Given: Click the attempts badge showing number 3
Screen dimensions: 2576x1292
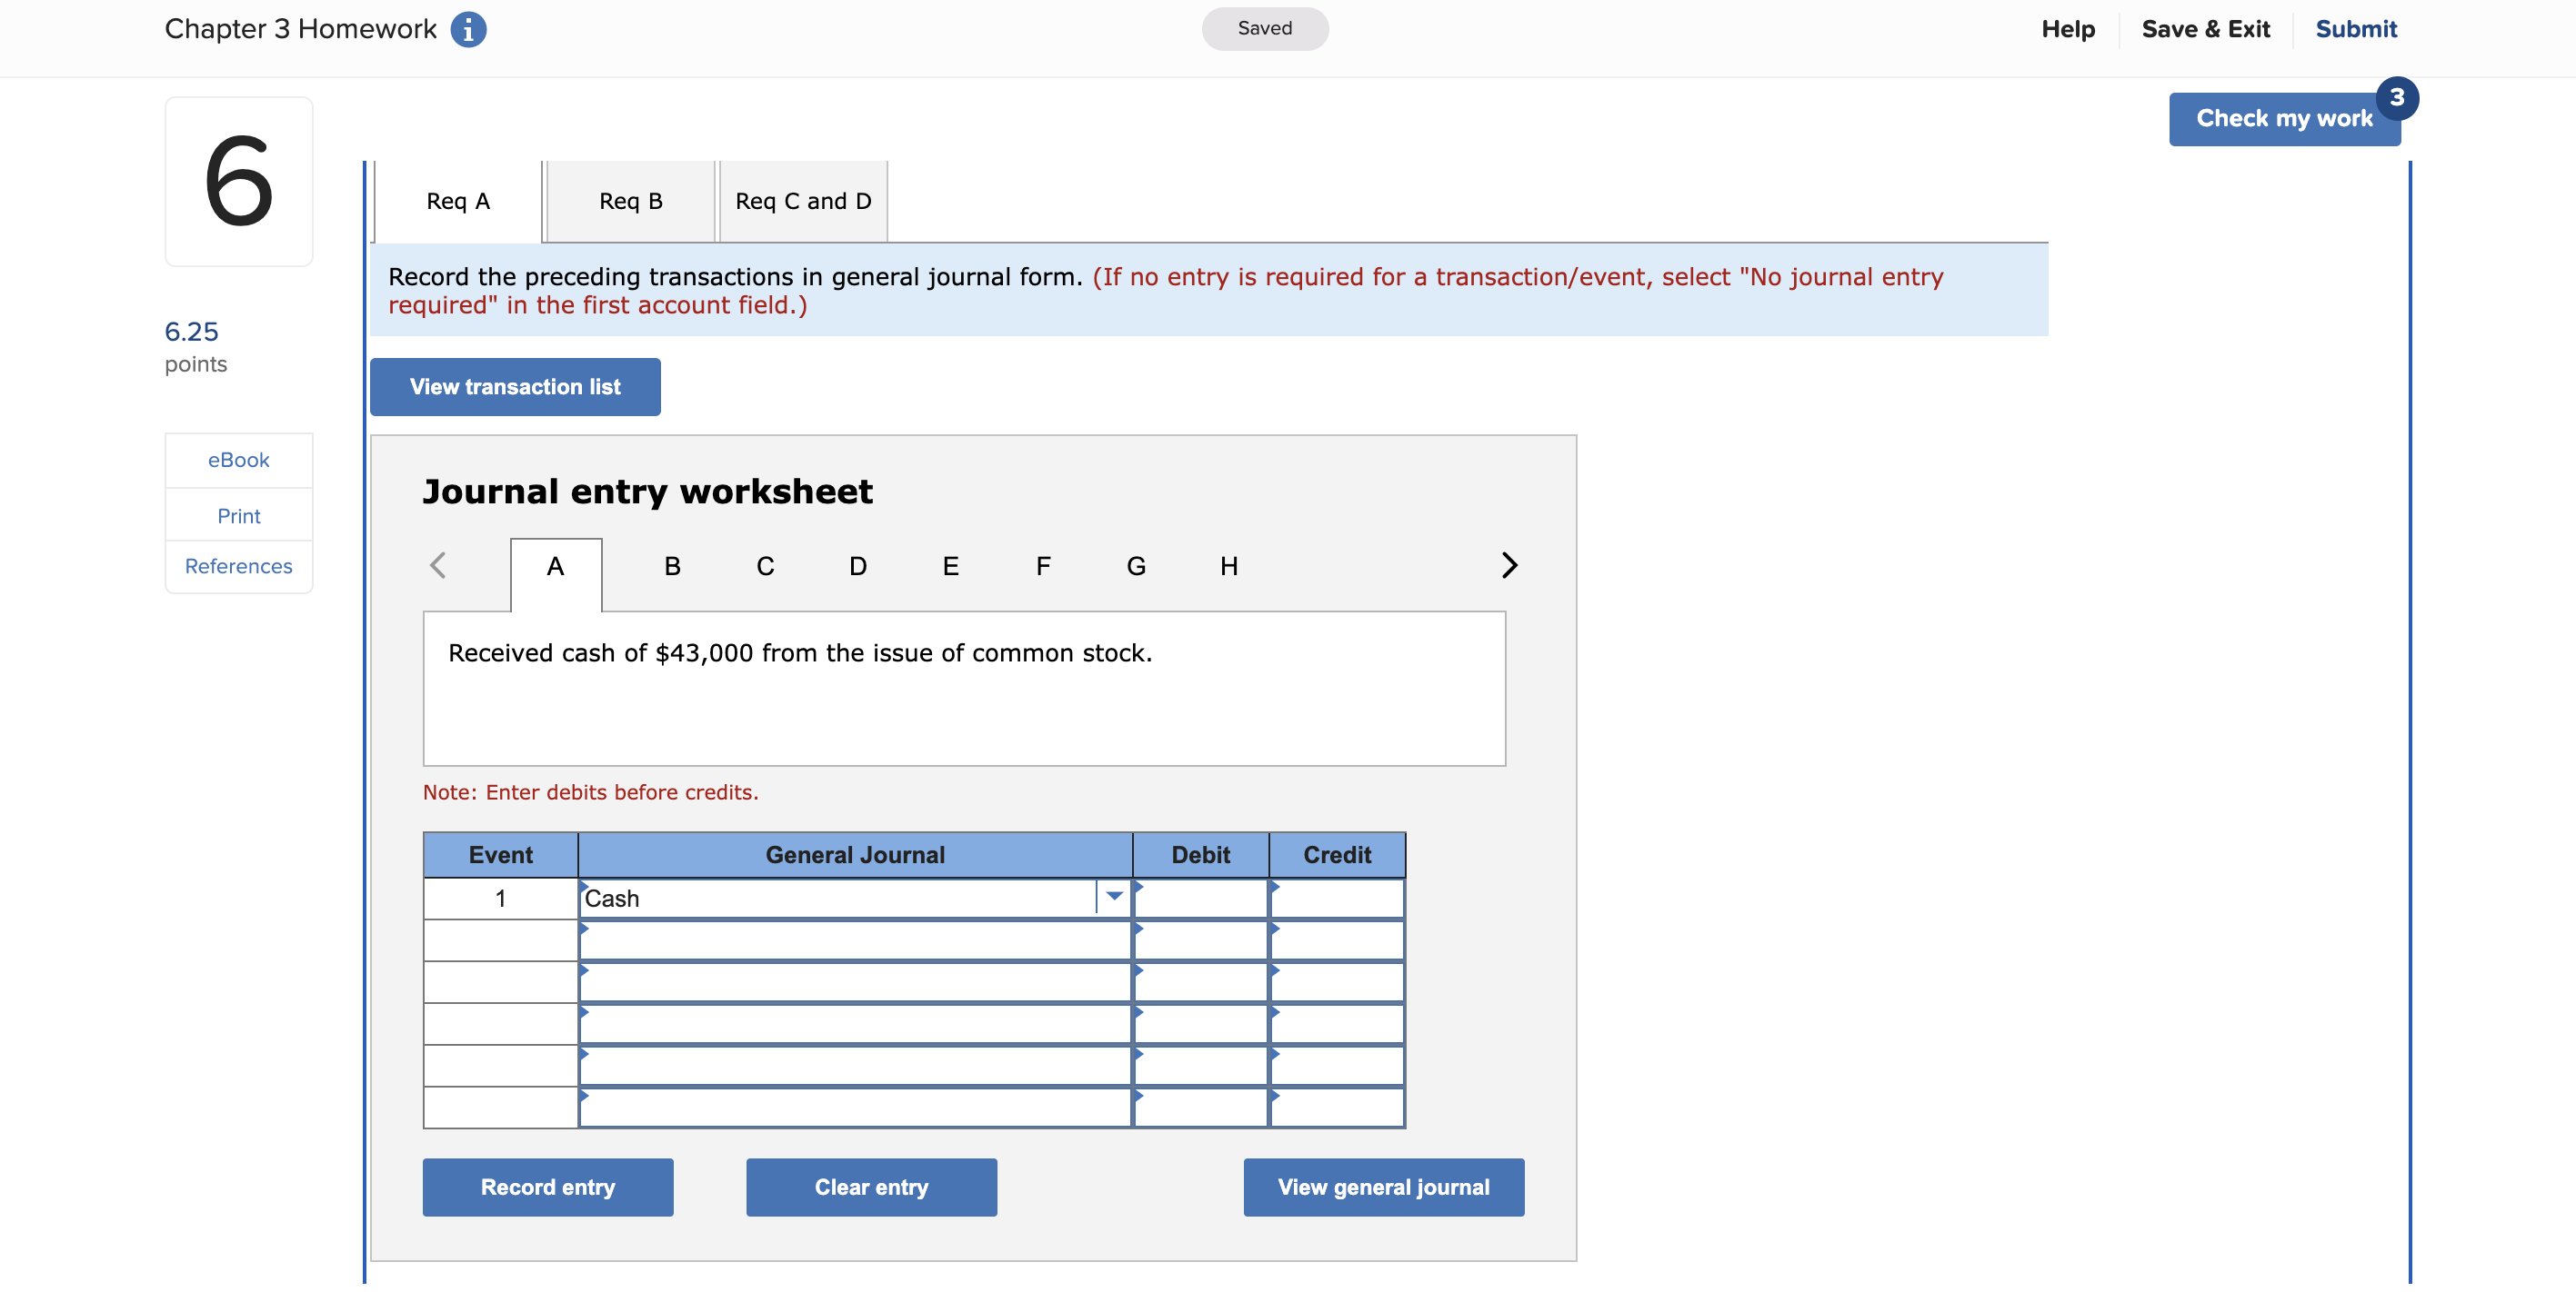Looking at the screenshot, I should 2396,98.
